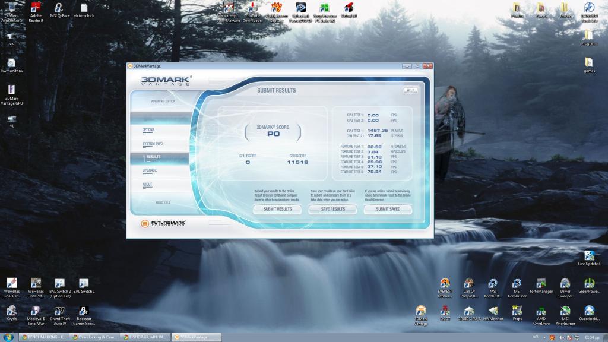The width and height of the screenshot is (608, 342).
Task: Open the Programs folder on desktop
Action: coord(589,37)
